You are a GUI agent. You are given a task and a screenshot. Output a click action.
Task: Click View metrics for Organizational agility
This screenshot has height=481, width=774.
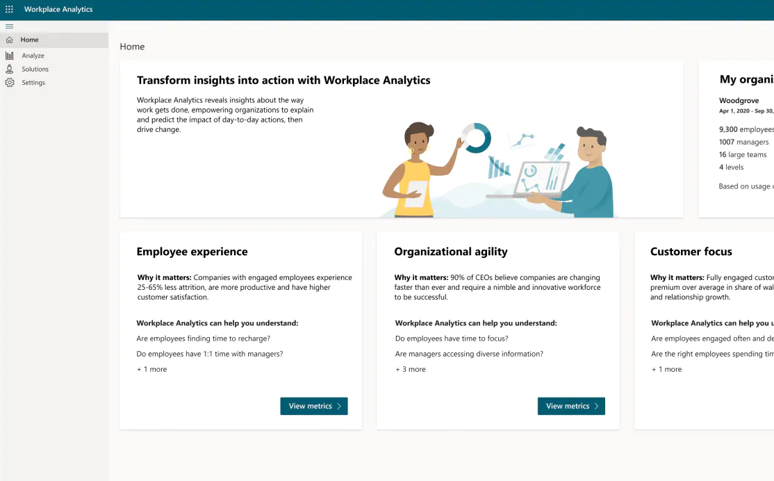571,406
